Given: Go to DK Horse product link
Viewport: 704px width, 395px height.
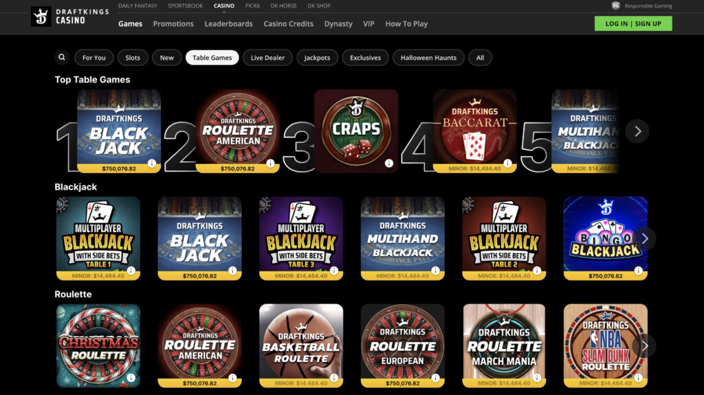Looking at the screenshot, I should coord(283,5).
